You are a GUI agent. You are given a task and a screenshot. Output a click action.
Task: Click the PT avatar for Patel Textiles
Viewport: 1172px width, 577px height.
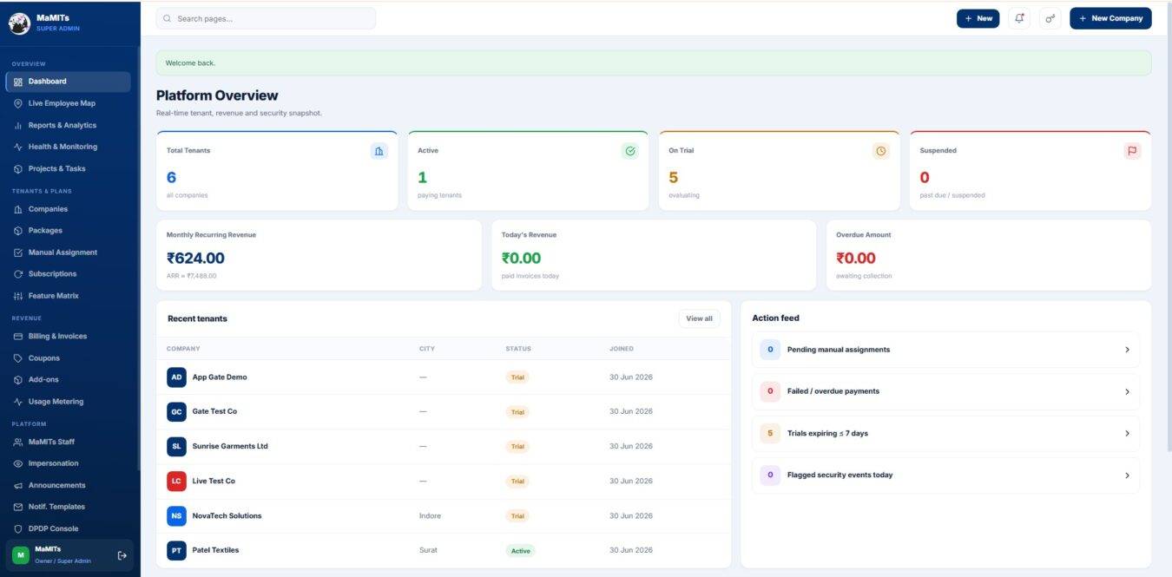176,550
